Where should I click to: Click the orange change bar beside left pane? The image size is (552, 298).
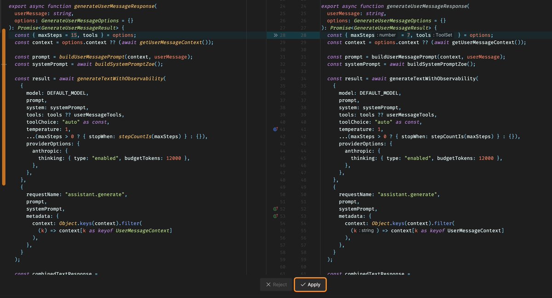pyautogui.click(x=4, y=107)
